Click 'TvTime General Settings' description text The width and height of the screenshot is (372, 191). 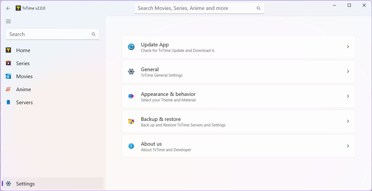point(162,75)
